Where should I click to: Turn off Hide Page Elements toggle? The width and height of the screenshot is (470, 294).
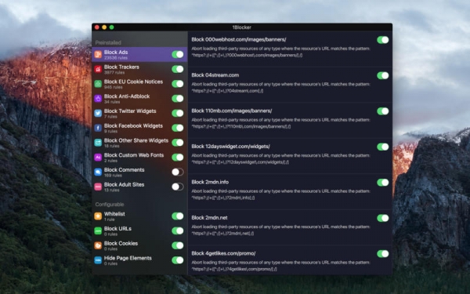(178, 260)
